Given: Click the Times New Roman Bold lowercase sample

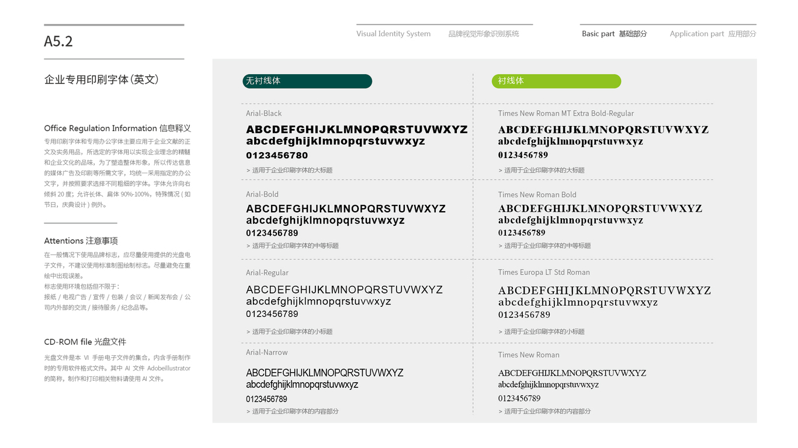Looking at the screenshot, I should (x=571, y=220).
